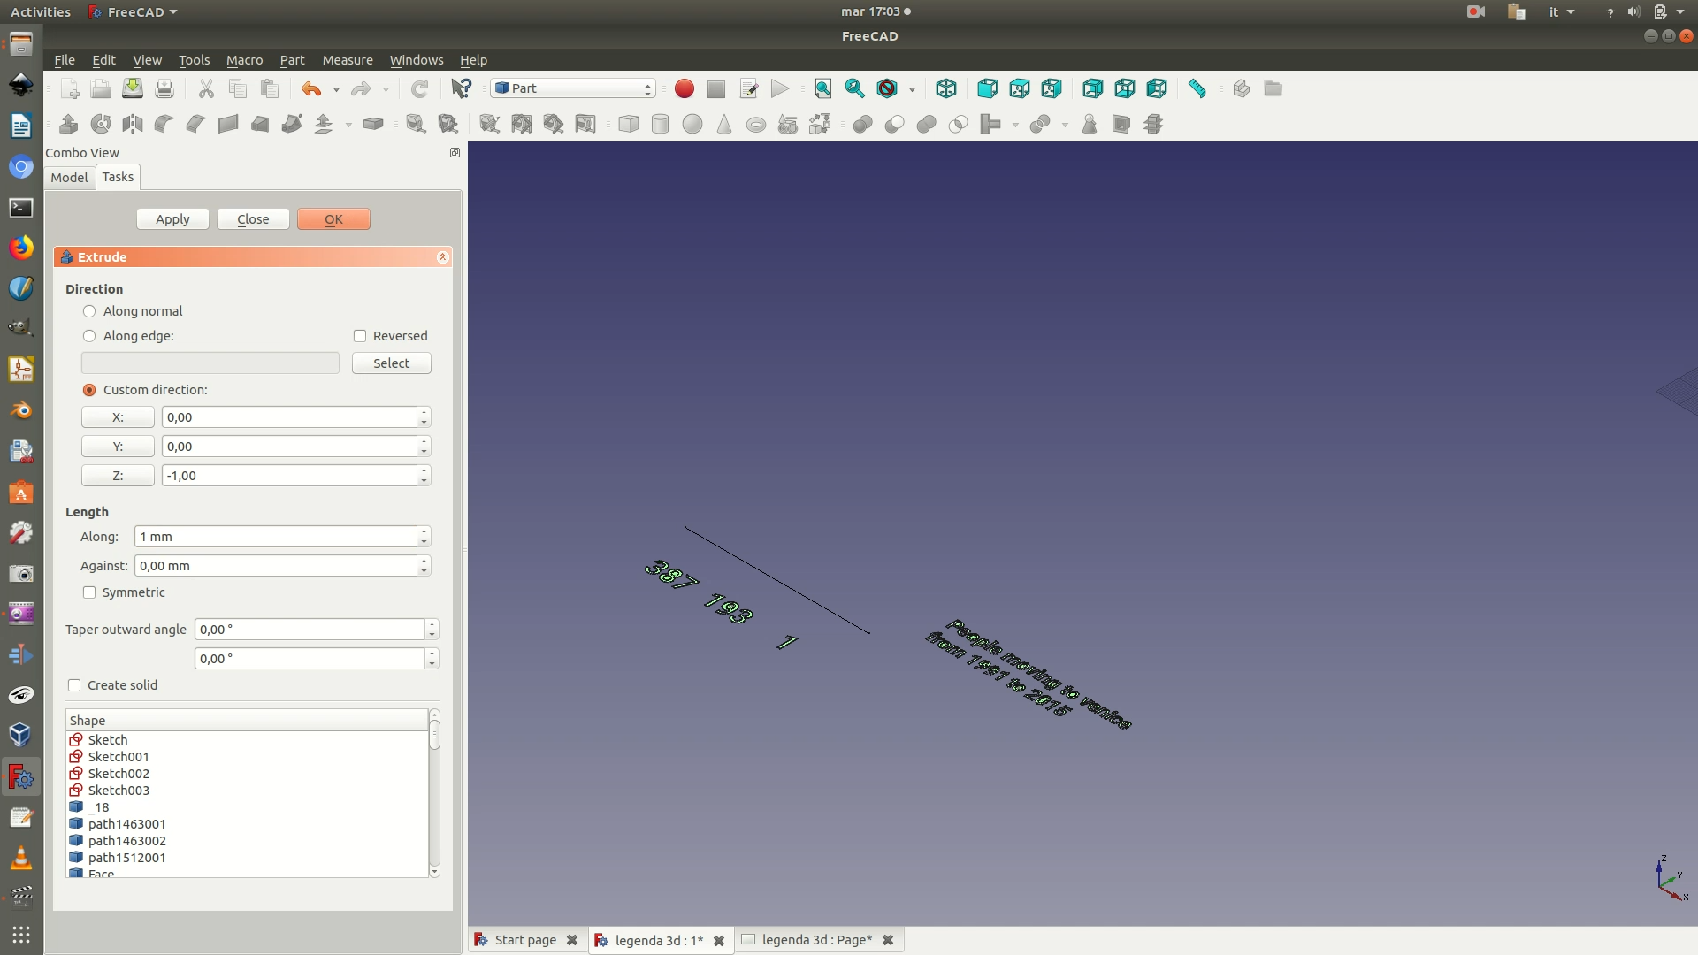This screenshot has width=1698, height=955.
Task: Click the Print icon
Action: [164, 88]
